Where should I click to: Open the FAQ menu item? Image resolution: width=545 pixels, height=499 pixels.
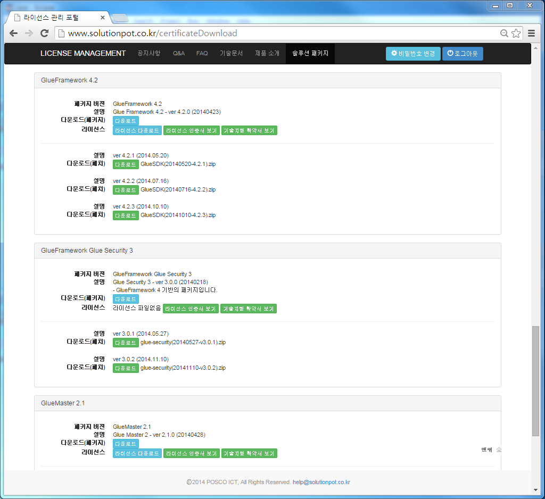tap(202, 54)
